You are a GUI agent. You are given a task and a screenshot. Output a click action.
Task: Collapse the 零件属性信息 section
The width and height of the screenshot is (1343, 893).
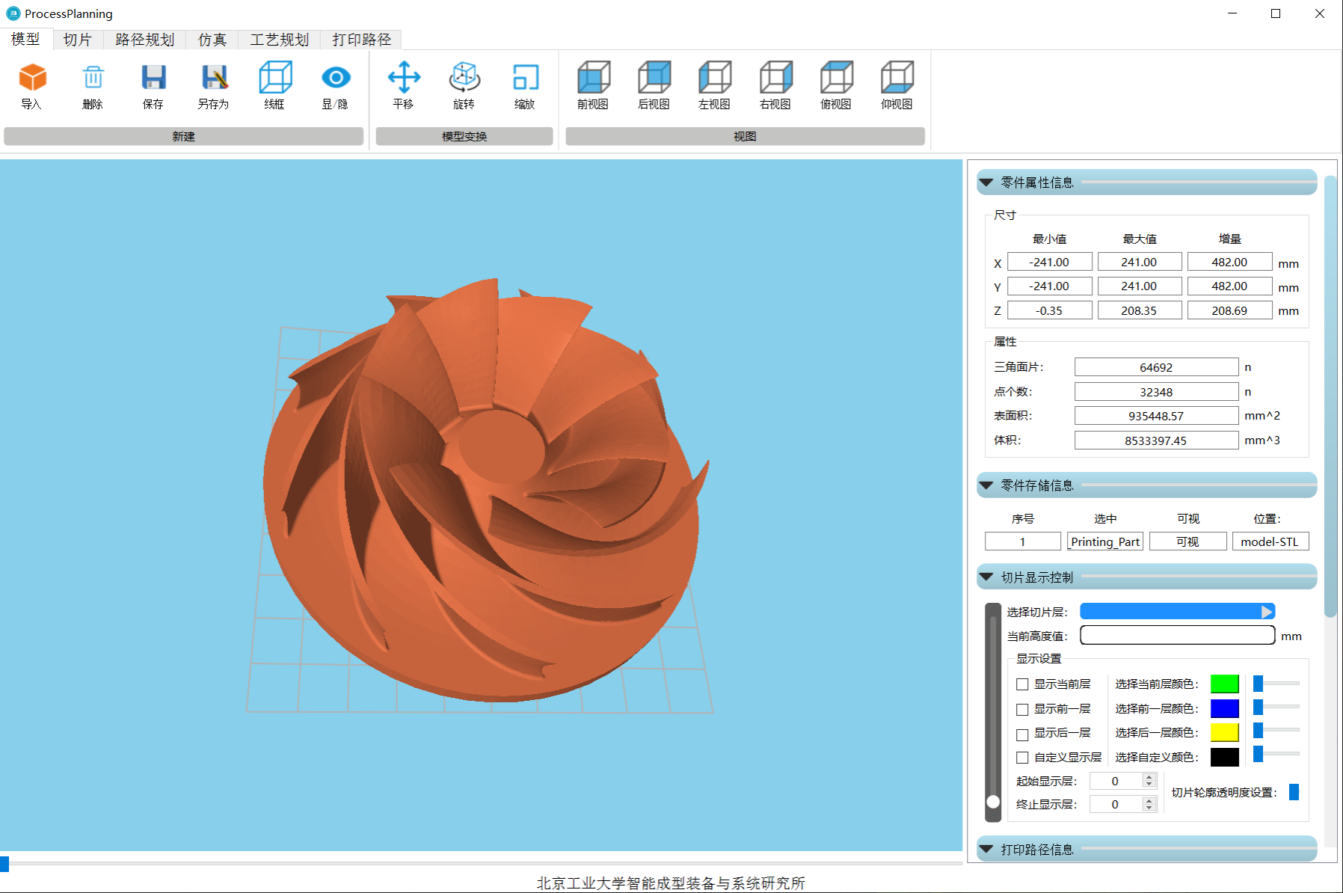click(x=986, y=182)
